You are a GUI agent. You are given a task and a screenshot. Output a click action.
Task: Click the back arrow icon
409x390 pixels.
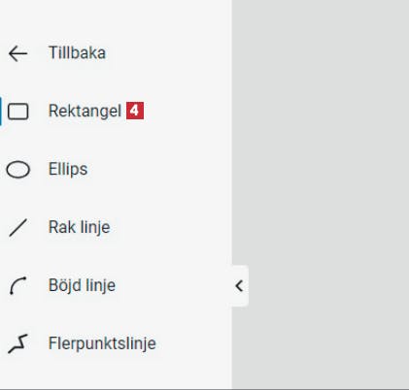coord(17,53)
